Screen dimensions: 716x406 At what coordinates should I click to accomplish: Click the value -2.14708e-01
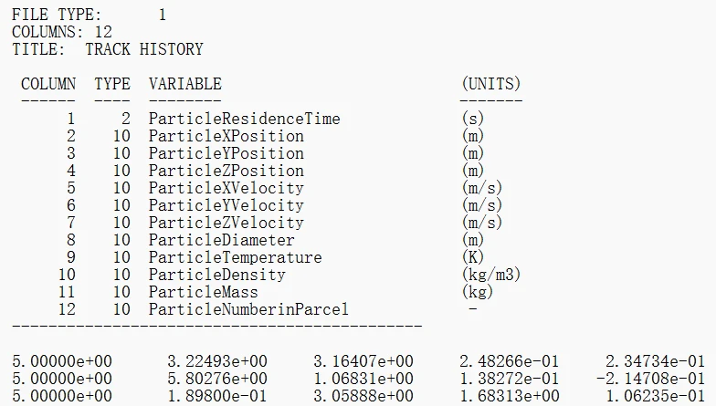[650, 379]
